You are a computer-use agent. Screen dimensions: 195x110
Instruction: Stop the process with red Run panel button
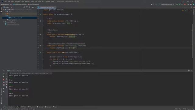click(4, 79)
